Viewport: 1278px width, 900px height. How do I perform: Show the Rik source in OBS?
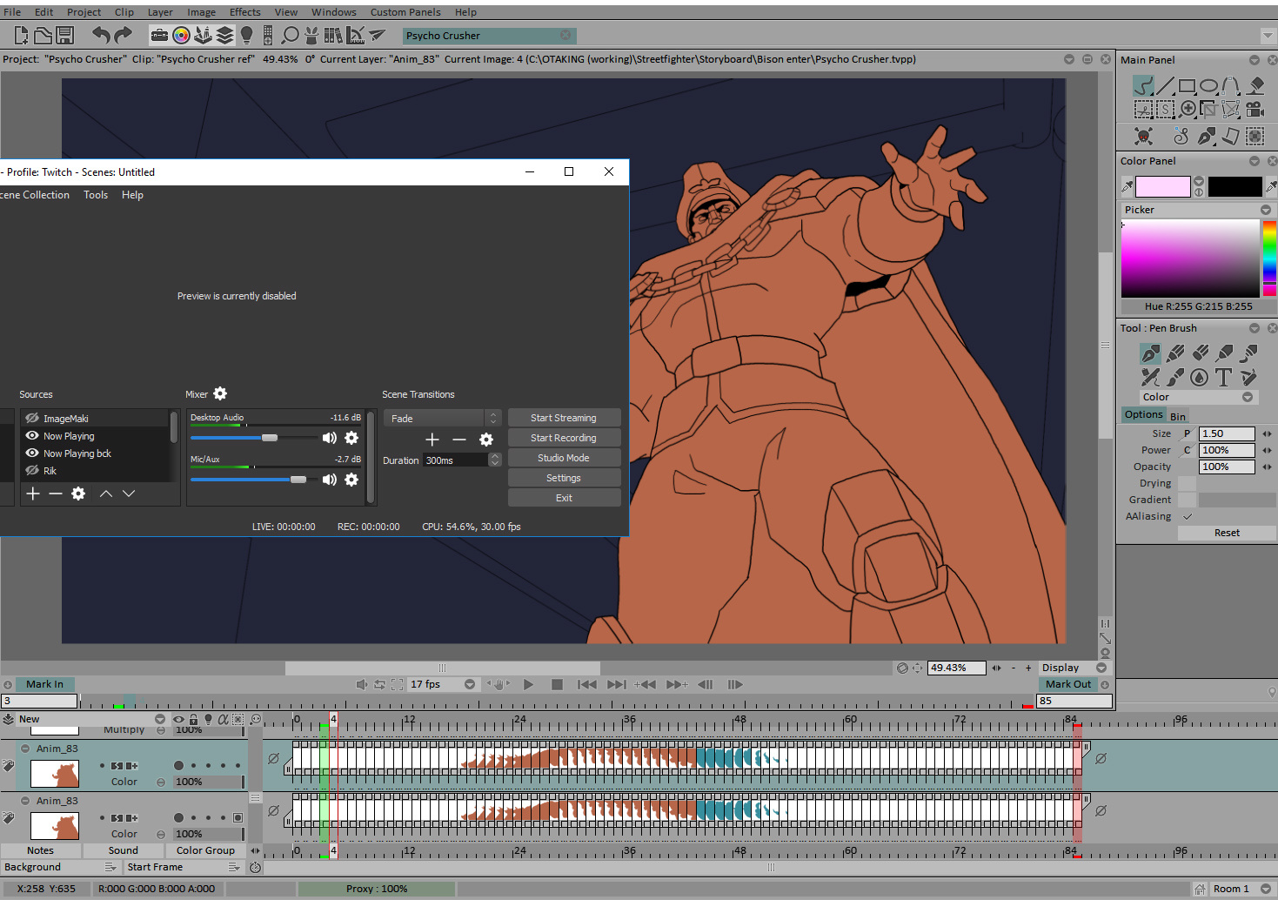pos(32,471)
